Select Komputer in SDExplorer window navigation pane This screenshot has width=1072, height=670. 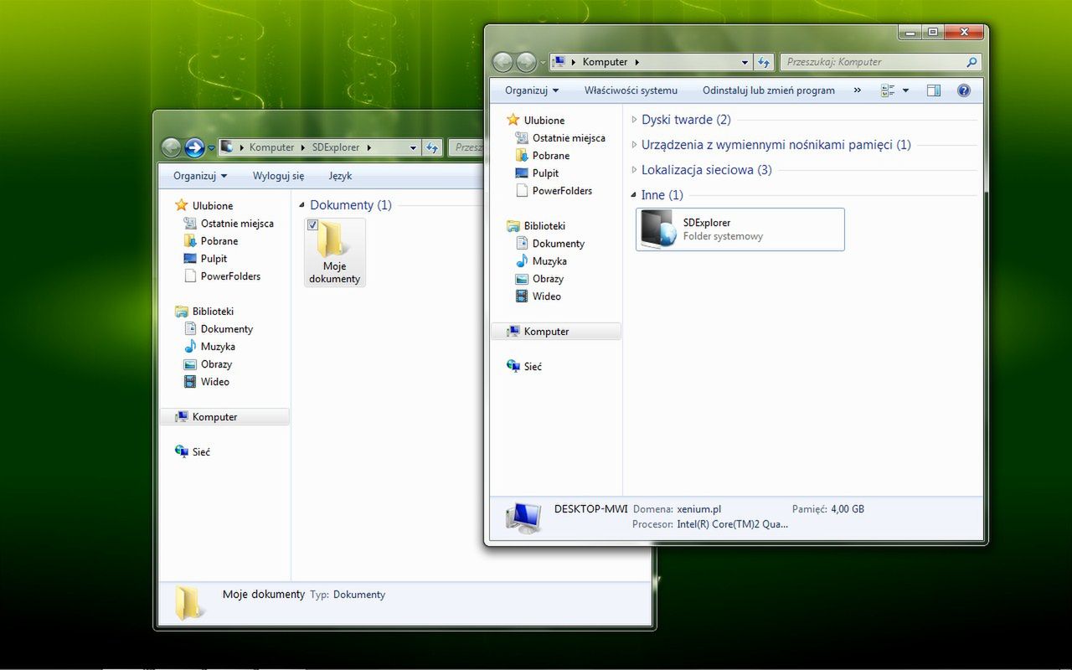point(224,417)
